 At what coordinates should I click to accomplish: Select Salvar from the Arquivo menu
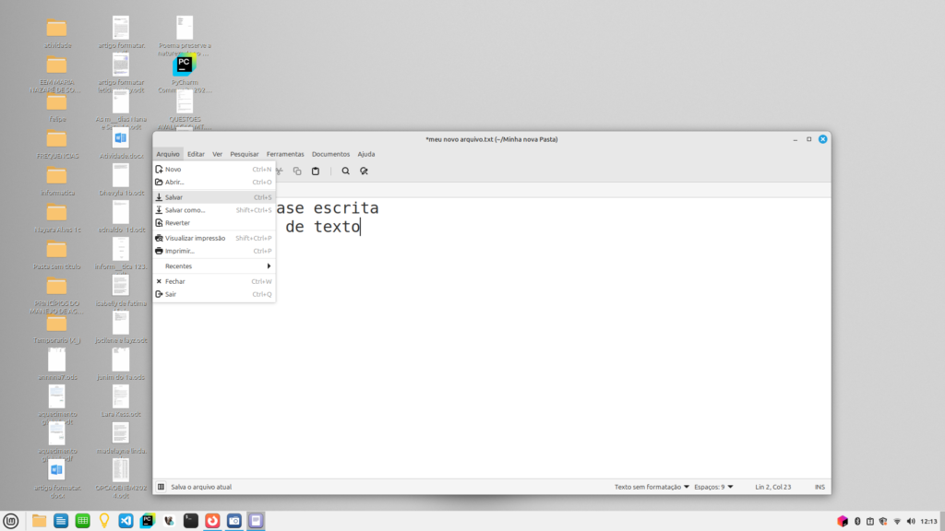[x=174, y=197]
